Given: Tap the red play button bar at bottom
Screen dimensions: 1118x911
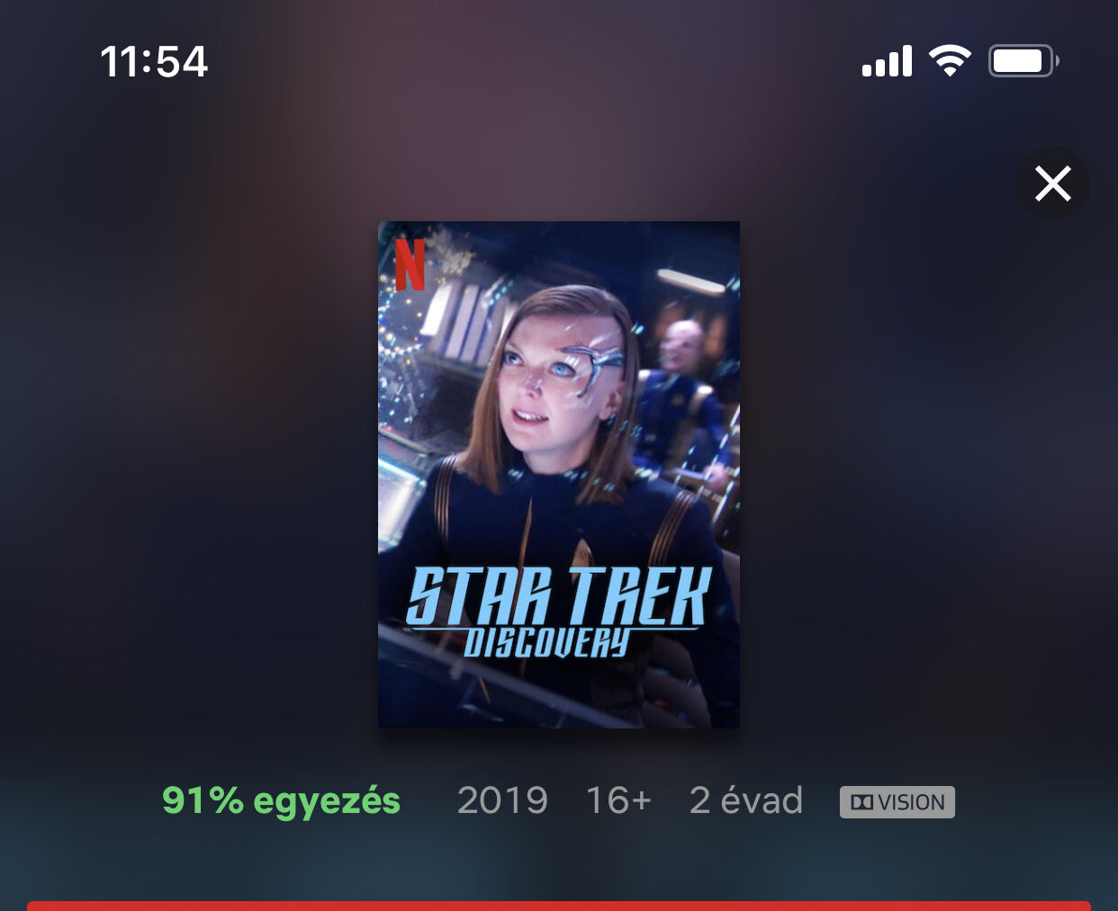Looking at the screenshot, I should coord(559,906).
